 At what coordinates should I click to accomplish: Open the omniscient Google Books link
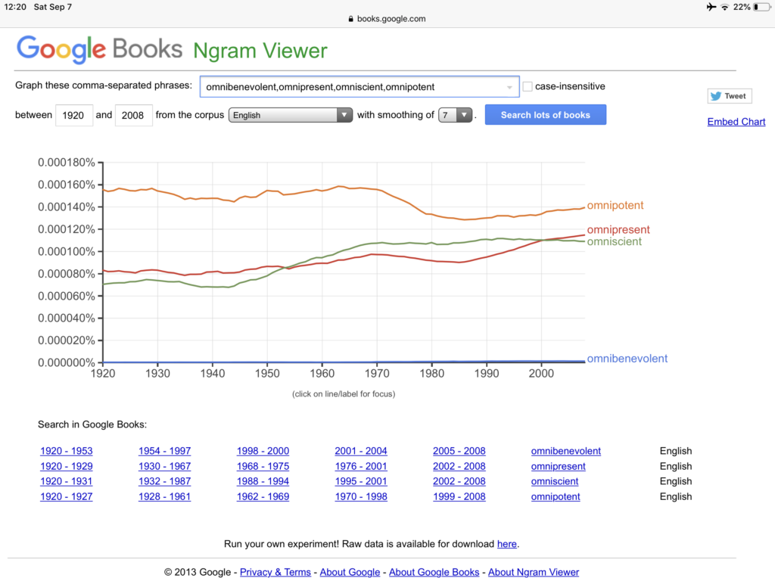(x=555, y=481)
